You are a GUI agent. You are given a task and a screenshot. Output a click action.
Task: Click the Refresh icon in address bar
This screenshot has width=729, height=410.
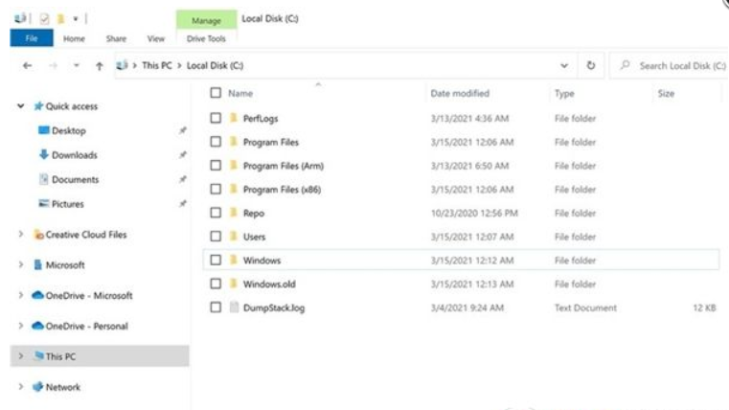[x=590, y=65]
